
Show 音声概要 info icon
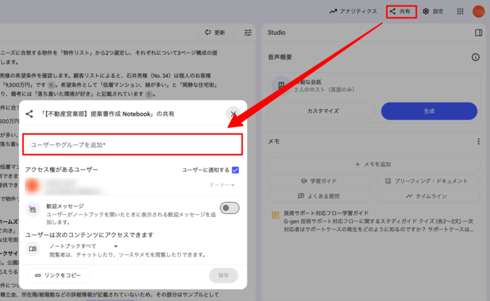click(475, 57)
